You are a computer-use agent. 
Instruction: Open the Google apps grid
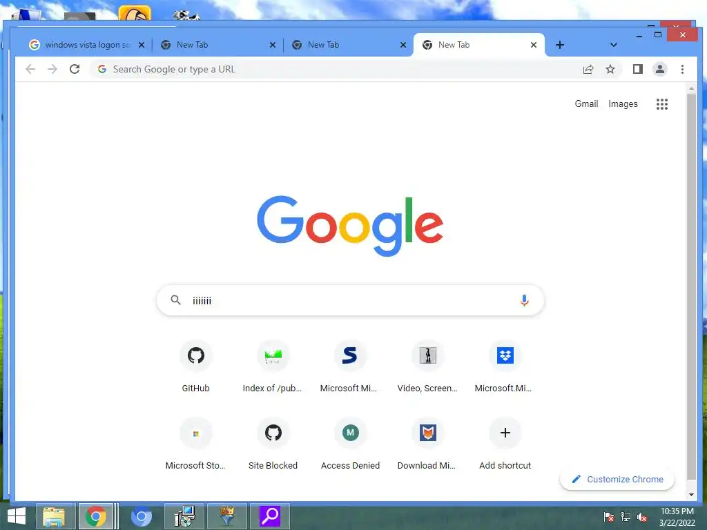662,104
